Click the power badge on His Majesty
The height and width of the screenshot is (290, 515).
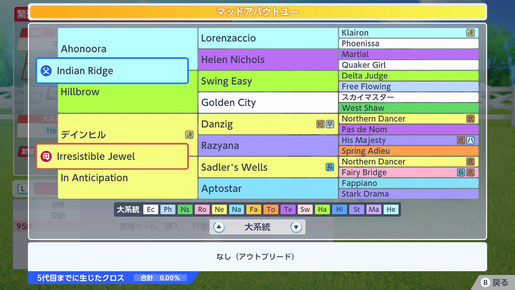[471, 140]
